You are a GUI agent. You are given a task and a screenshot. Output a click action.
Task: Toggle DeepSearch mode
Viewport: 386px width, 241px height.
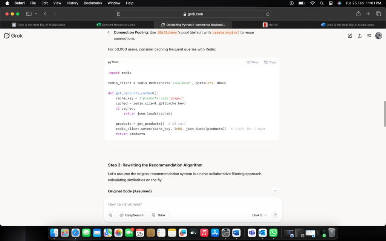[132, 215]
